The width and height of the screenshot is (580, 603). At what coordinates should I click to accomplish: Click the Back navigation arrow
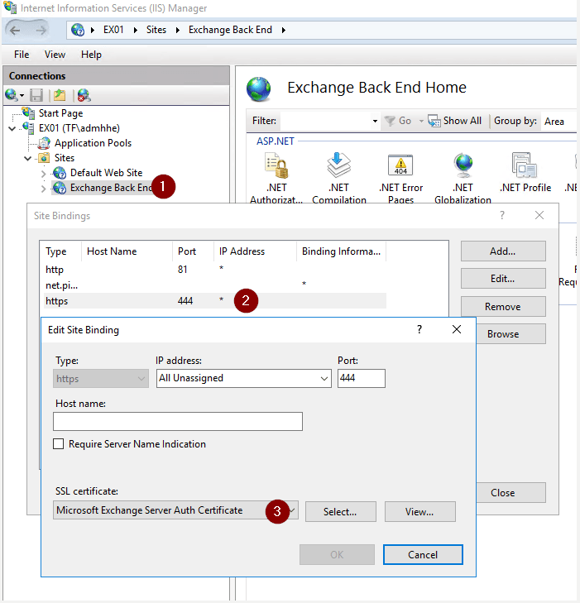click(16, 30)
